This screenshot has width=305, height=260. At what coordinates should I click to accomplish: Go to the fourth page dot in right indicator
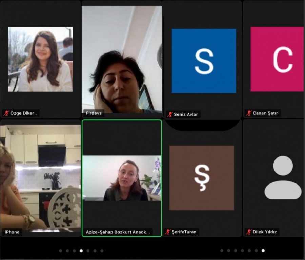pyautogui.click(x=242, y=251)
